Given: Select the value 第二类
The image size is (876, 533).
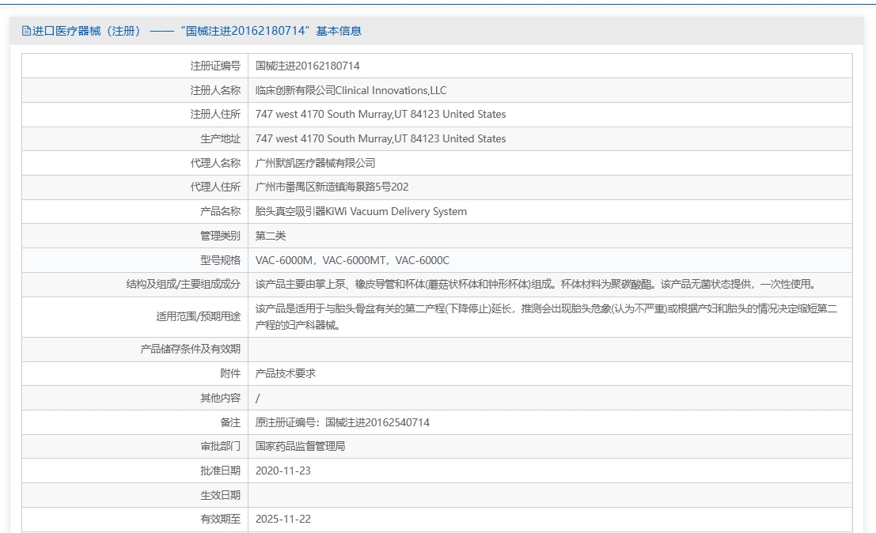Looking at the screenshot, I should [271, 236].
